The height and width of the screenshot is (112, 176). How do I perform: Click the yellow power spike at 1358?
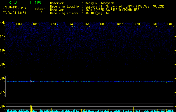point(133,109)
